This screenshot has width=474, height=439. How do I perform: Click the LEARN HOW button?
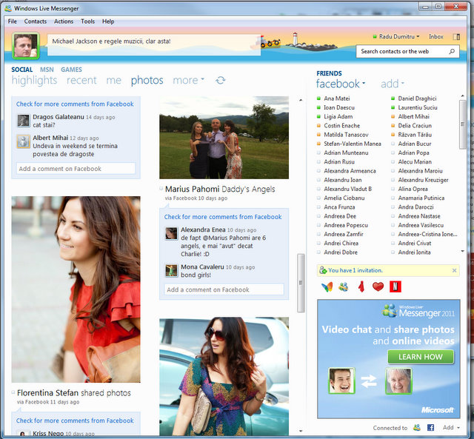(421, 357)
